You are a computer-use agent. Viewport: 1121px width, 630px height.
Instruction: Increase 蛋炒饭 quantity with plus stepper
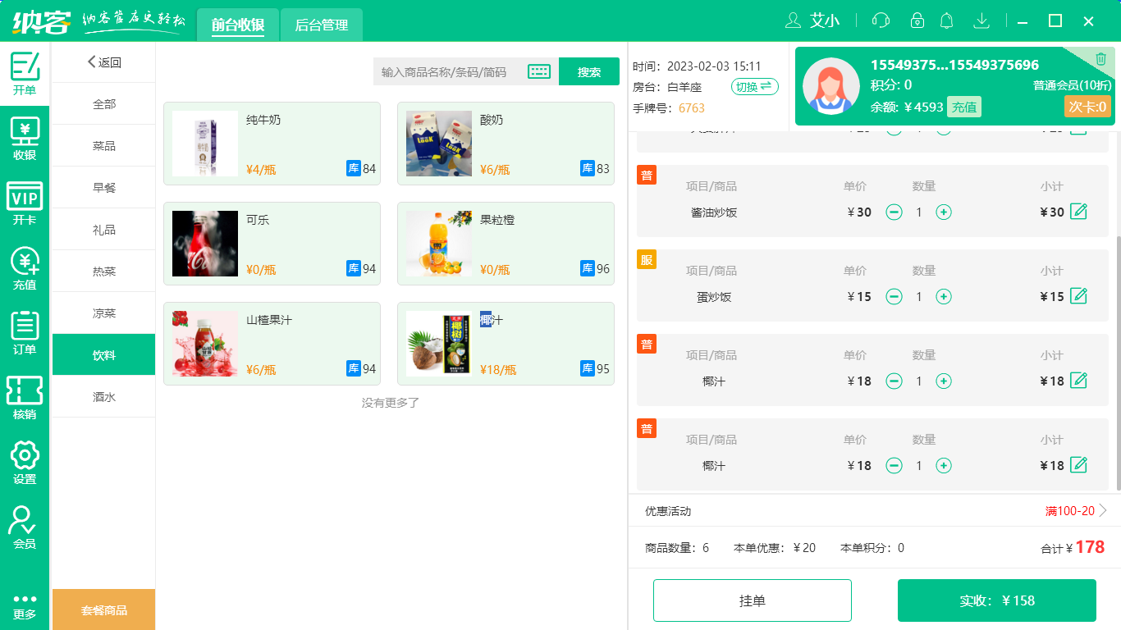coord(943,296)
